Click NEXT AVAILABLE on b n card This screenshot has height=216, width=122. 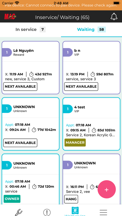coord(81,87)
